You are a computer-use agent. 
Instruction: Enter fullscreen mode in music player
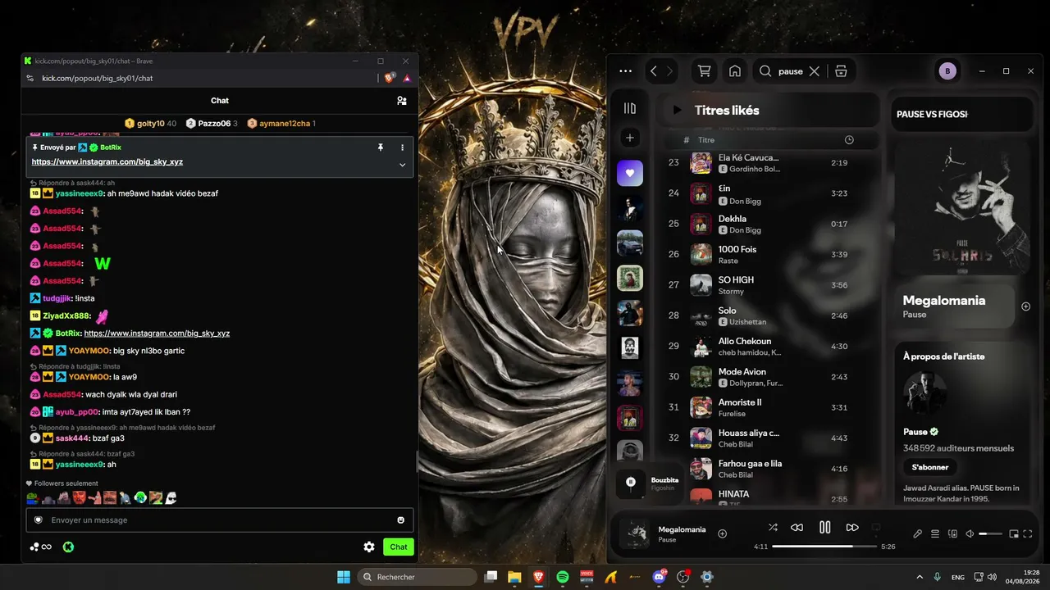pyautogui.click(x=1028, y=533)
